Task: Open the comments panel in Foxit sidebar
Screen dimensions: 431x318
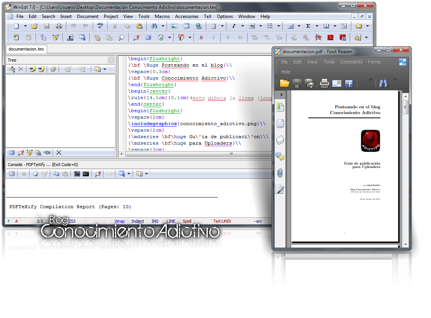Action: pyautogui.click(x=280, y=157)
